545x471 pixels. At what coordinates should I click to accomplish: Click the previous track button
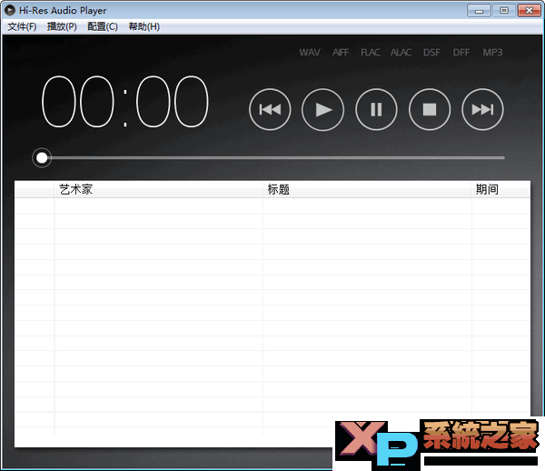click(270, 110)
